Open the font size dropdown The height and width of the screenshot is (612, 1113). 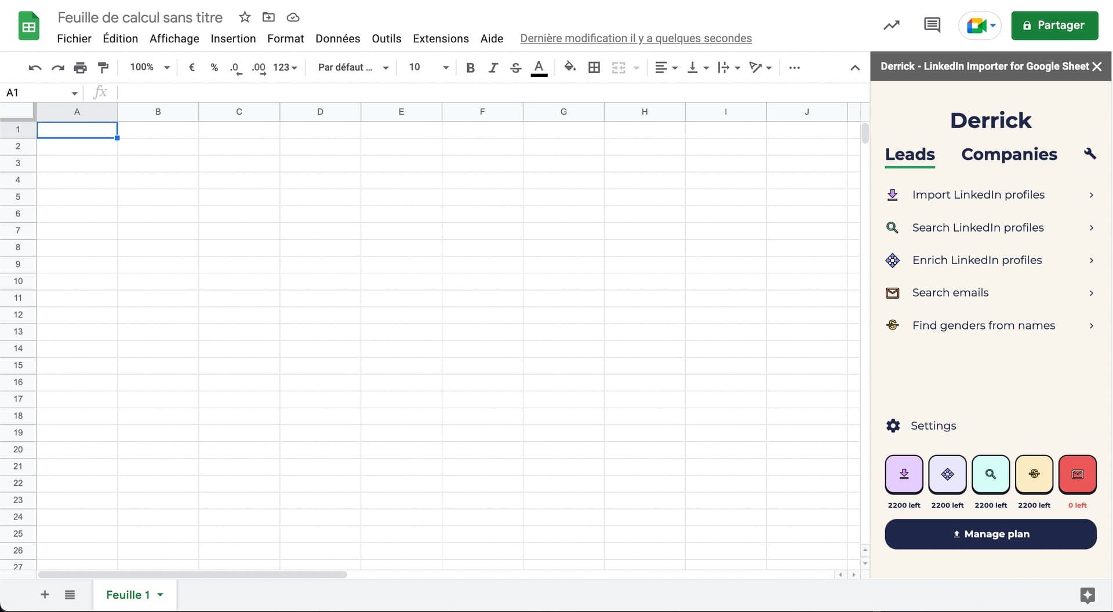[428, 67]
